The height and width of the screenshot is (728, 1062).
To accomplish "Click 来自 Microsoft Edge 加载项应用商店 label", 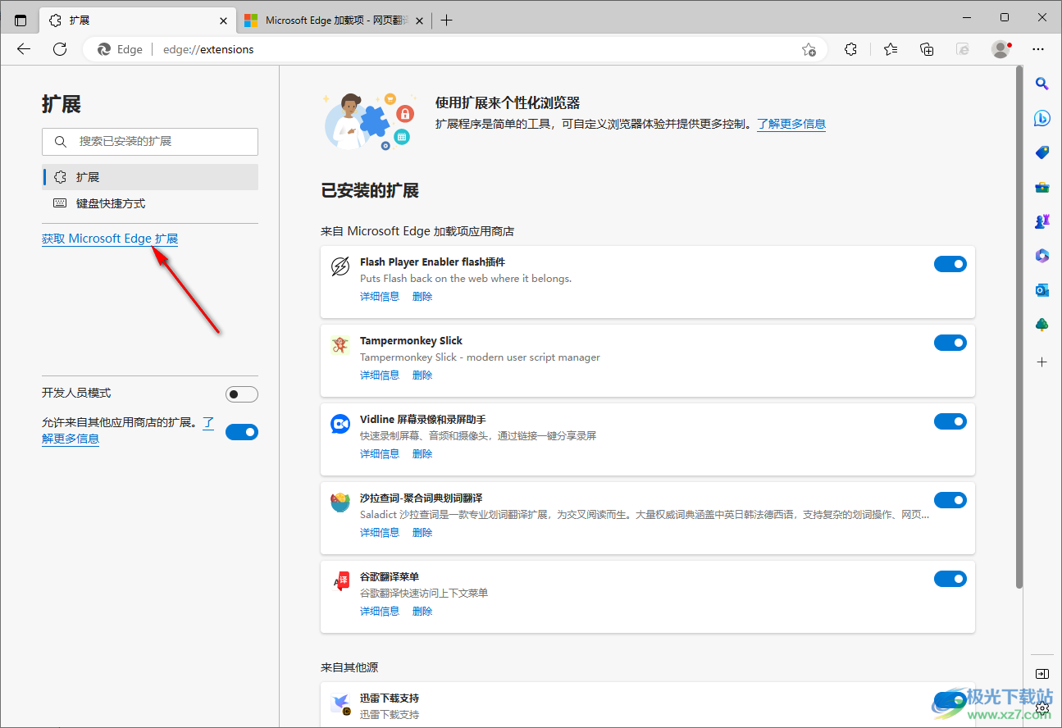I will tap(417, 231).
